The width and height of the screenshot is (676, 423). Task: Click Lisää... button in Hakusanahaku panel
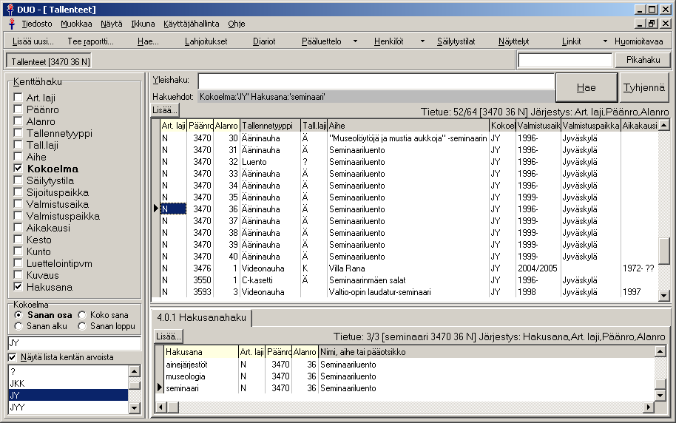tap(168, 336)
